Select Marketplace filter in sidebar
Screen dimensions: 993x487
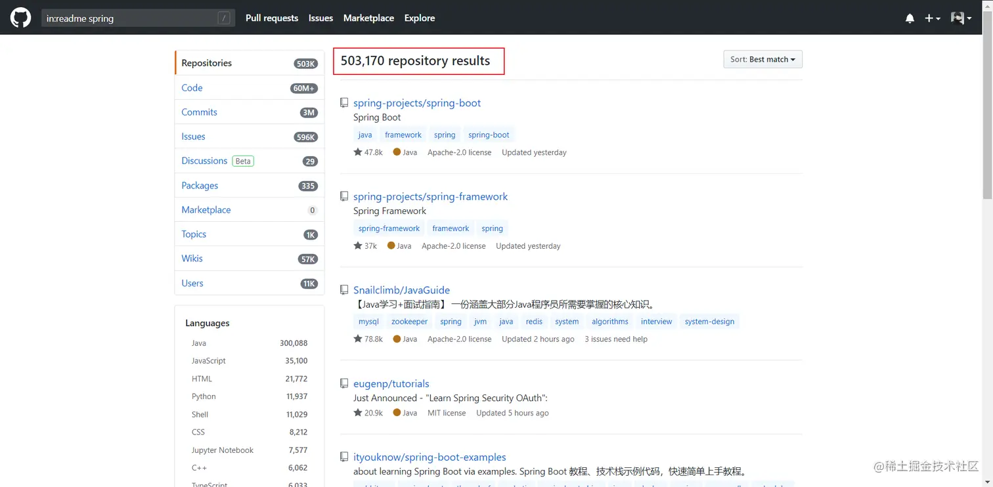click(250, 210)
